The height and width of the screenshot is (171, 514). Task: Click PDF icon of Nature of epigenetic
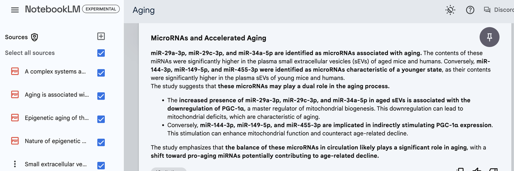tap(15, 141)
